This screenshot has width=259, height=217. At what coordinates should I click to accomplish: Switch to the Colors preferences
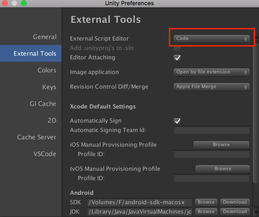[x=47, y=70]
